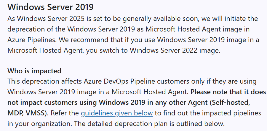The width and height of the screenshot is (267, 131).
Task: Click the words 'Refer the' before the link
Action: (65, 113)
